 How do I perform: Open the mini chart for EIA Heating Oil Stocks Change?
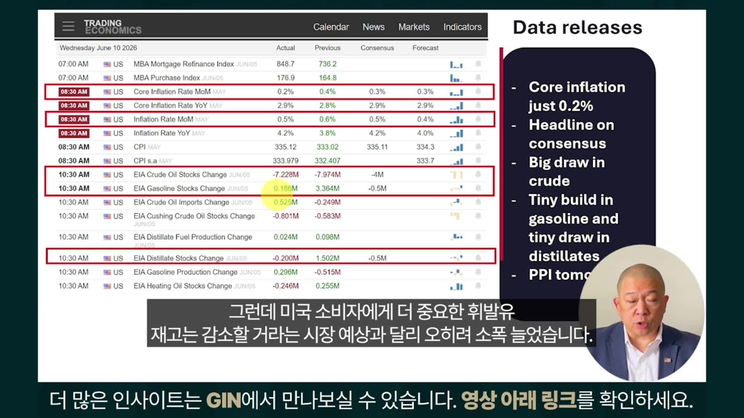coord(456,286)
